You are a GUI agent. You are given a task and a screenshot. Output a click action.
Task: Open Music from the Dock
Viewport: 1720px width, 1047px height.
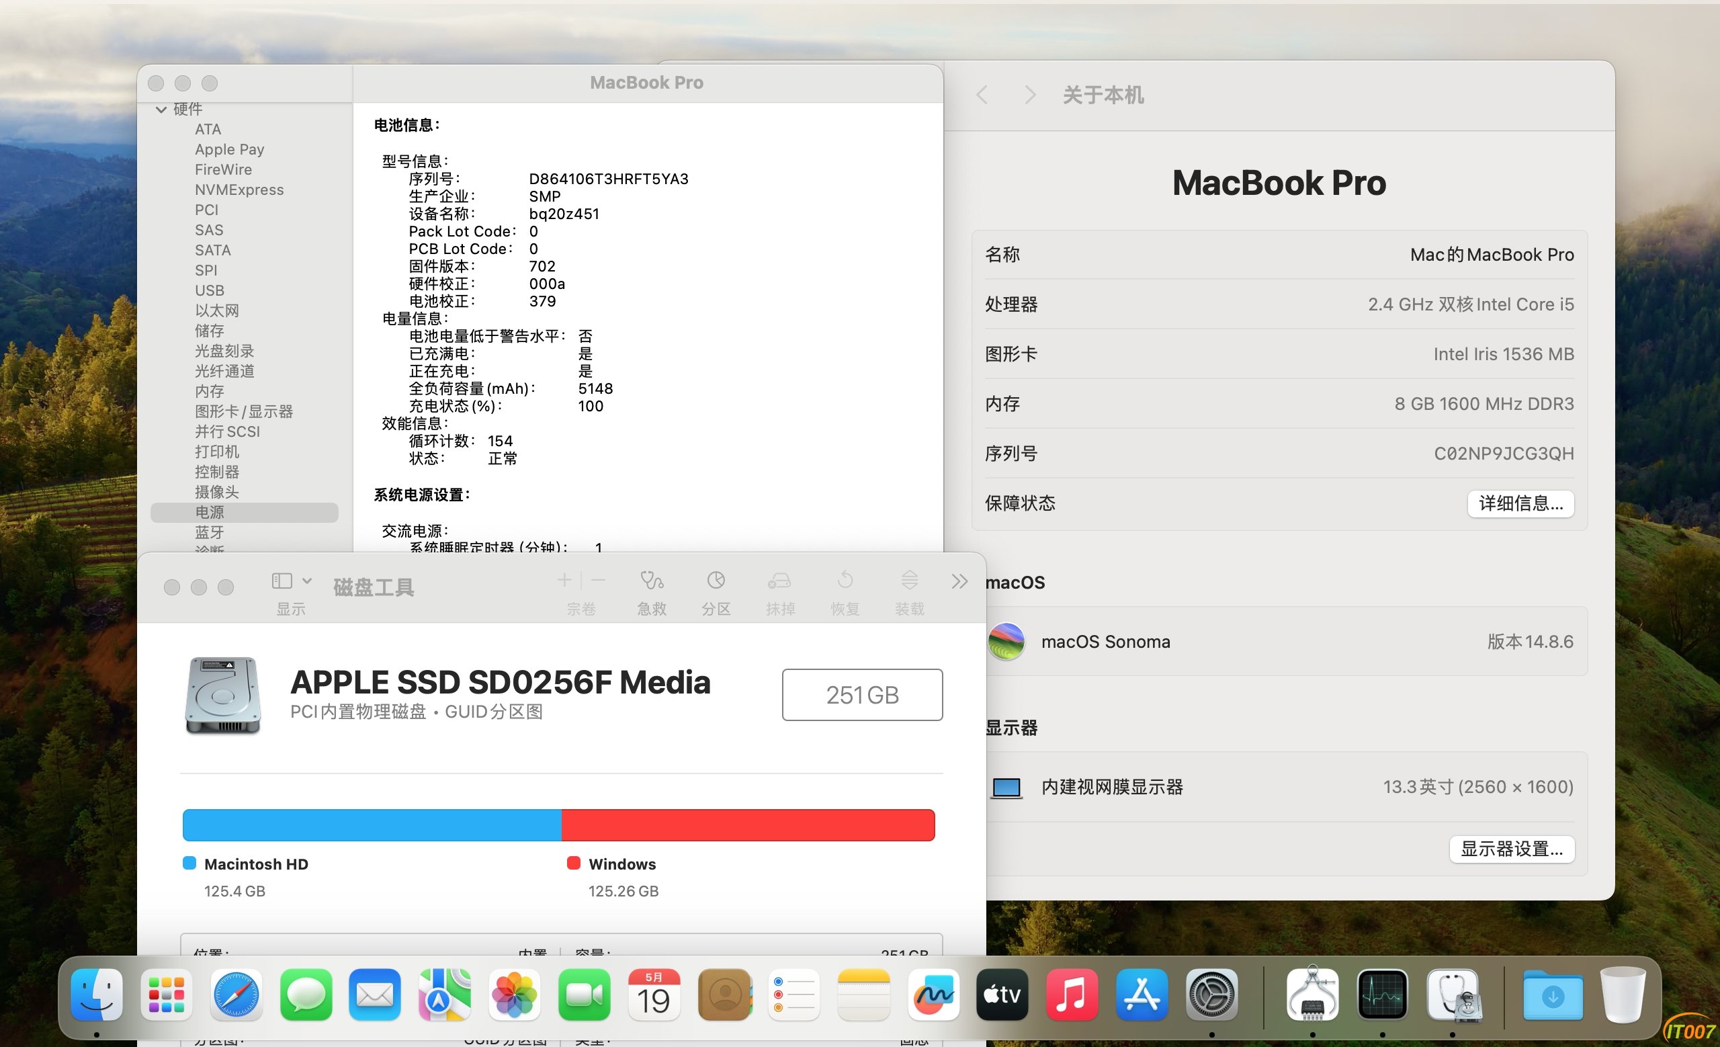1072,994
